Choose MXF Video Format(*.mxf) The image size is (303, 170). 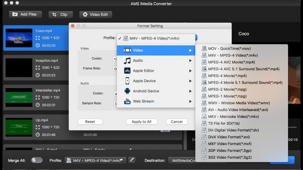tap(242, 144)
